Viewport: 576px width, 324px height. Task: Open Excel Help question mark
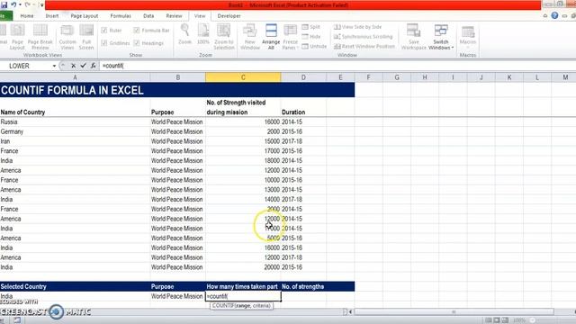(554, 15)
